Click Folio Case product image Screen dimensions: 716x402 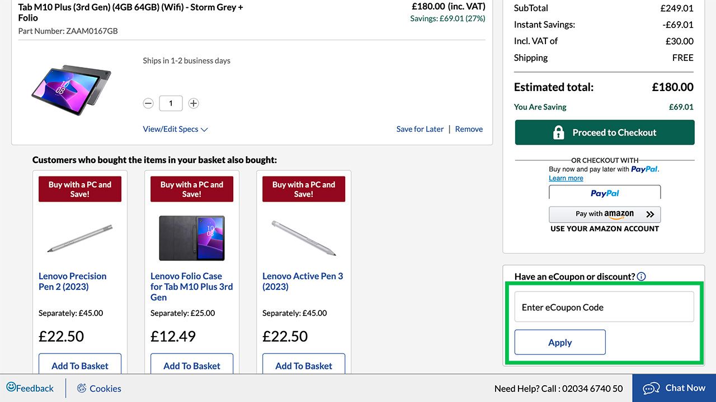(x=192, y=238)
